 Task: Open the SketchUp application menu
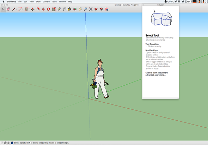pos(12,2)
